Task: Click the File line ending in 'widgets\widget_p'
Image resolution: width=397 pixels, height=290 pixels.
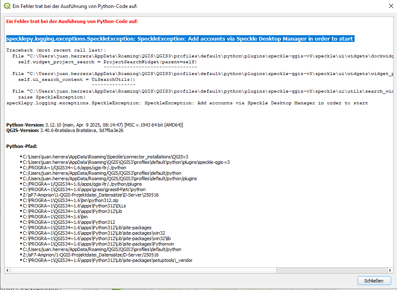Action: [x=203, y=73]
